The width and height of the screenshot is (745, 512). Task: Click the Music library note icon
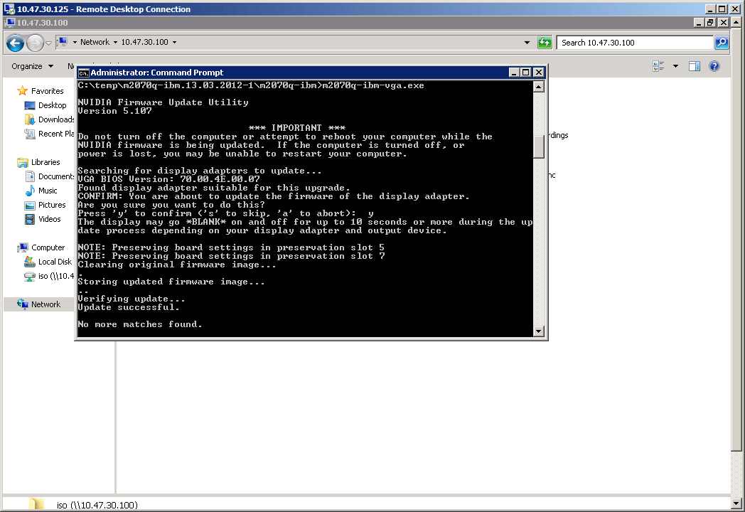[29, 191]
